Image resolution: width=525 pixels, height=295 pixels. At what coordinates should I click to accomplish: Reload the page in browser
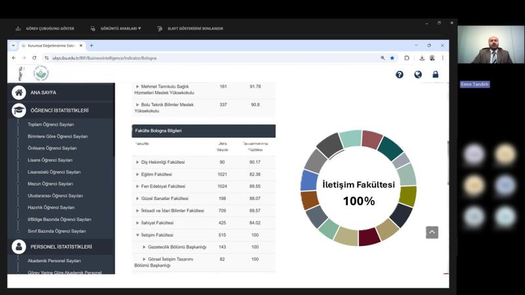click(34, 58)
